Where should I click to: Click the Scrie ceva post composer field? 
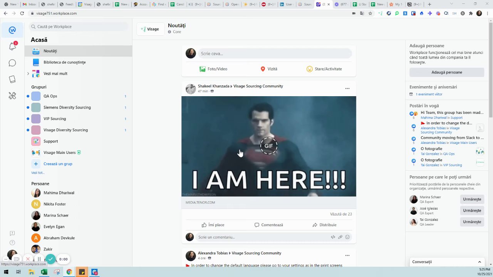point(275,53)
